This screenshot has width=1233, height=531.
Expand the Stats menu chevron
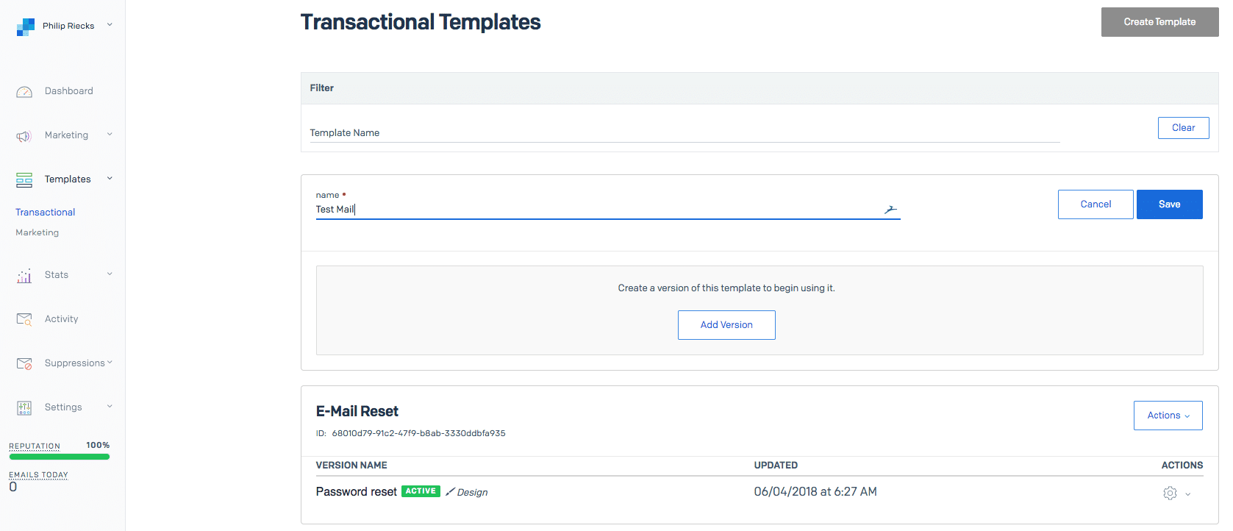pos(110,274)
